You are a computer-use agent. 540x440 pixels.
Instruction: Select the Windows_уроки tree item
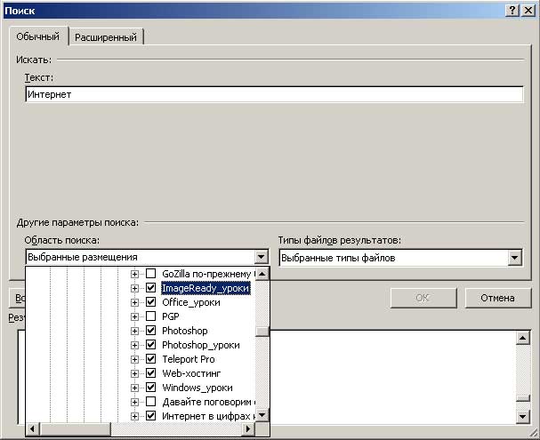tap(197, 388)
